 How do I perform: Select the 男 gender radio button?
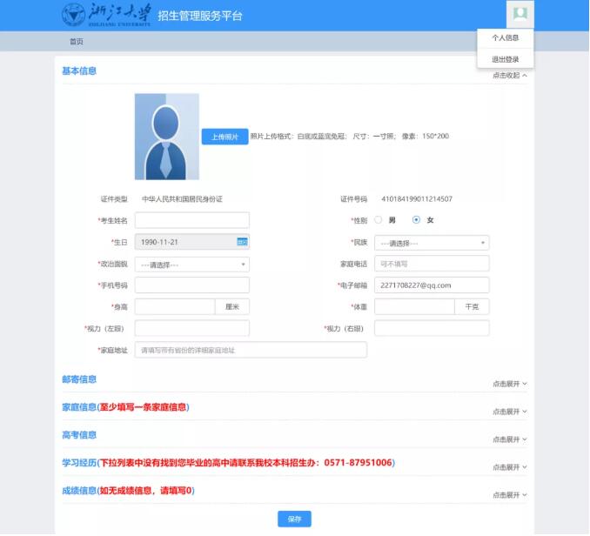(379, 220)
